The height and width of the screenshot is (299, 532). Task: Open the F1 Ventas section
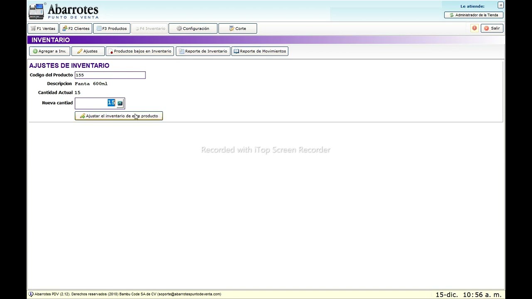coord(43,29)
